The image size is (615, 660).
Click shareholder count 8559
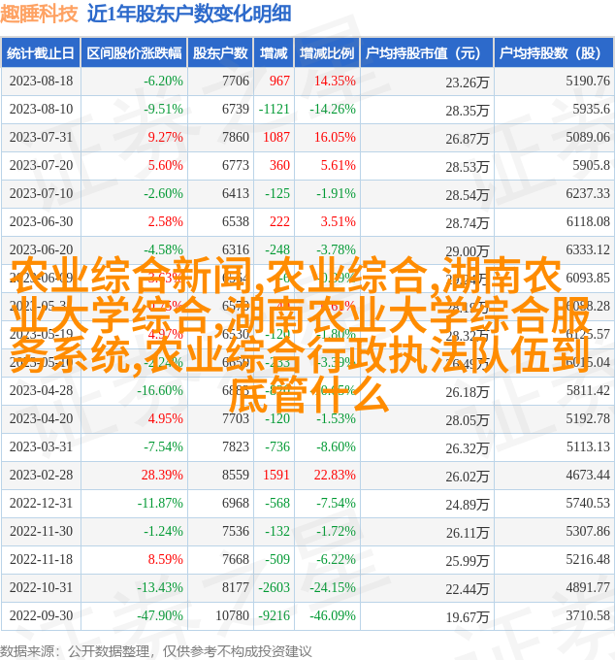point(236,475)
